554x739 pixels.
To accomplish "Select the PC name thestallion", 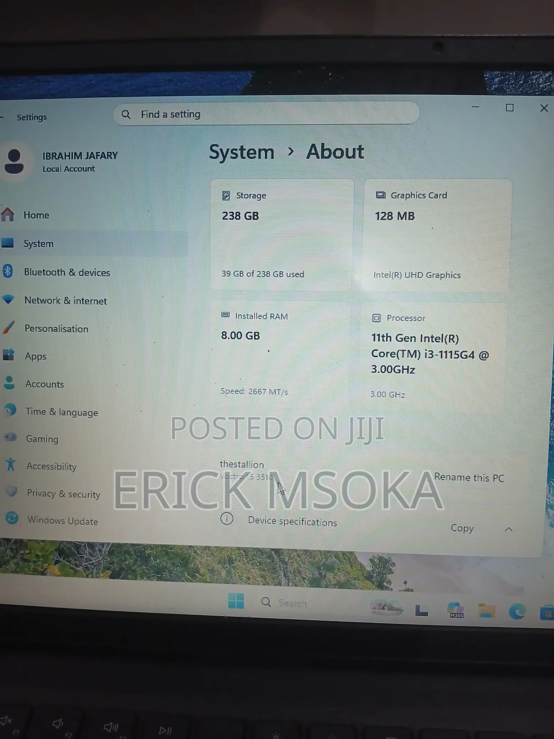I will pyautogui.click(x=242, y=464).
